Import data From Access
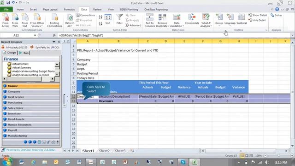This screenshot has height=166, width=295. coord(6,20)
